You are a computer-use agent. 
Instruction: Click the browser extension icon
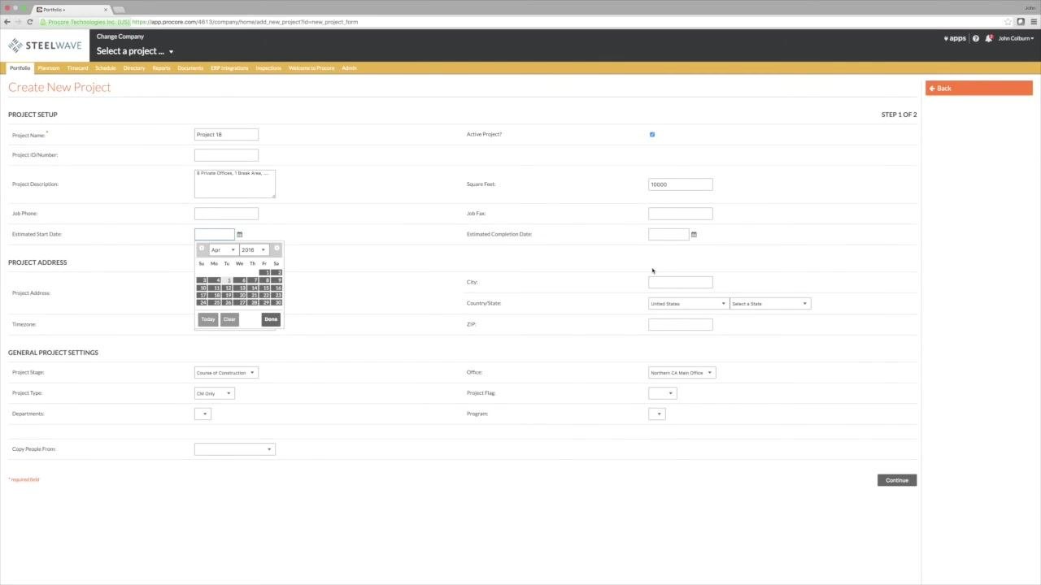[x=1021, y=22]
